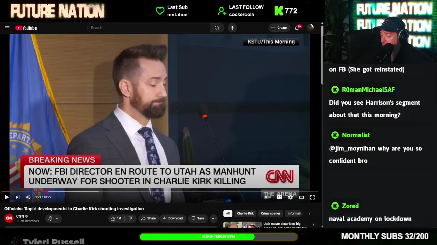This screenshot has height=245, width=437.
Task: Toggle the autoplay switch
Action: [x=267, y=197]
